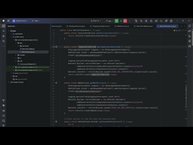Click the Search Everywhere magnifier icon
Viewport: 193px width, 145px height.
[x=161, y=21]
